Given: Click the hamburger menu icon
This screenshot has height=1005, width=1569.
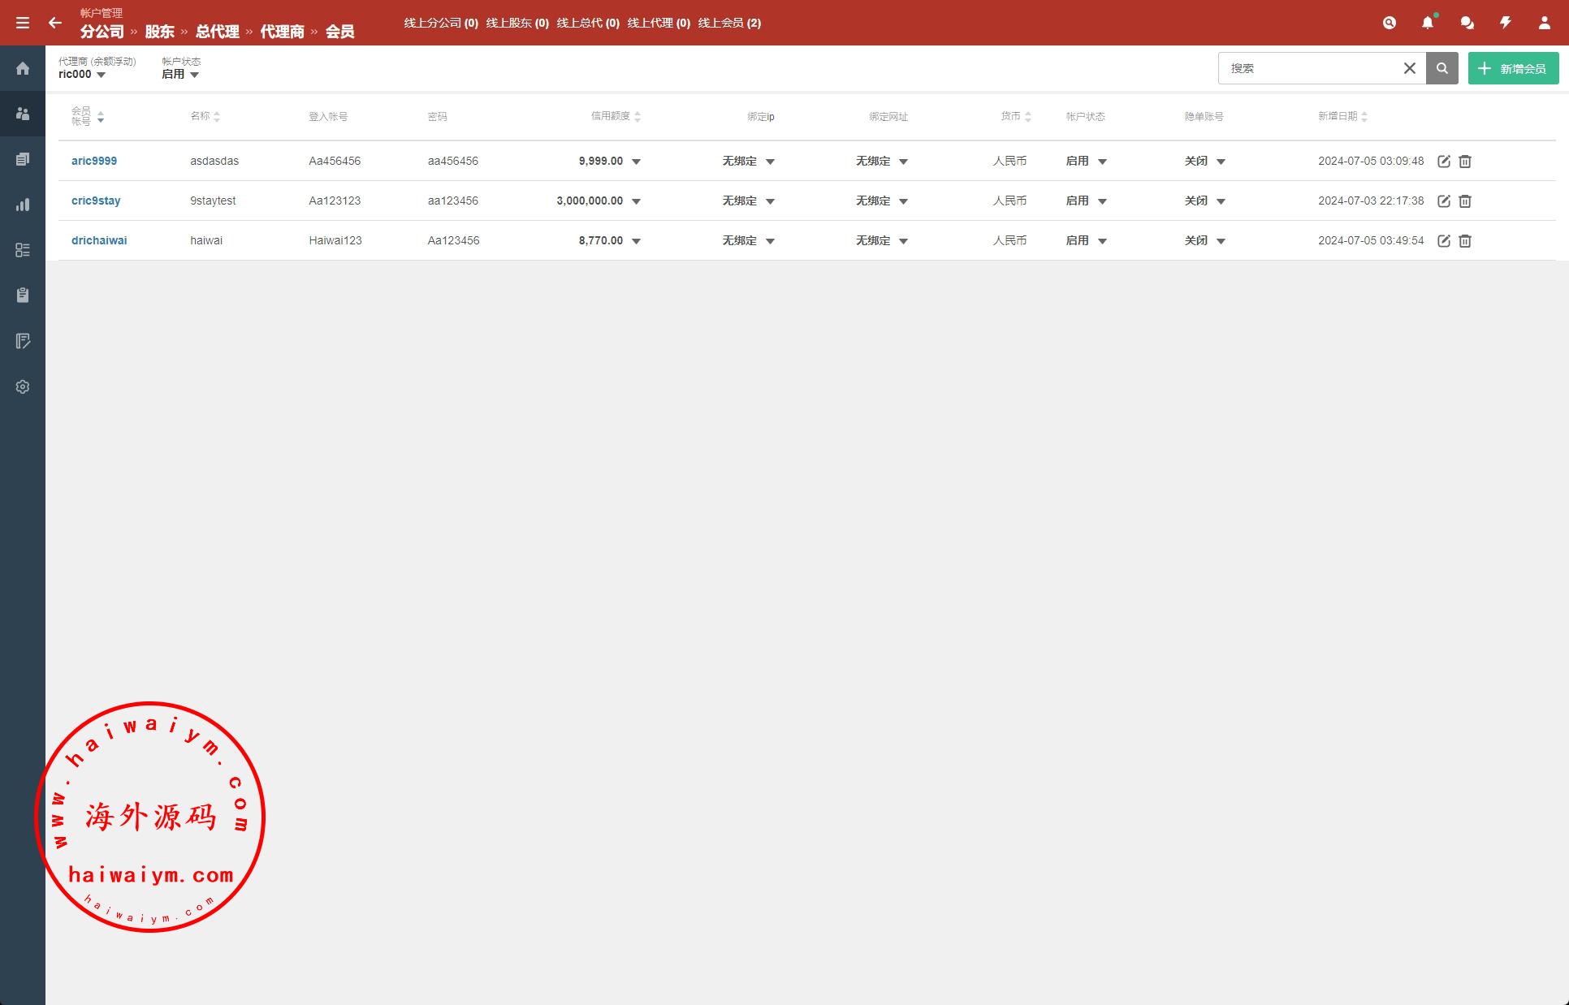Looking at the screenshot, I should [23, 23].
